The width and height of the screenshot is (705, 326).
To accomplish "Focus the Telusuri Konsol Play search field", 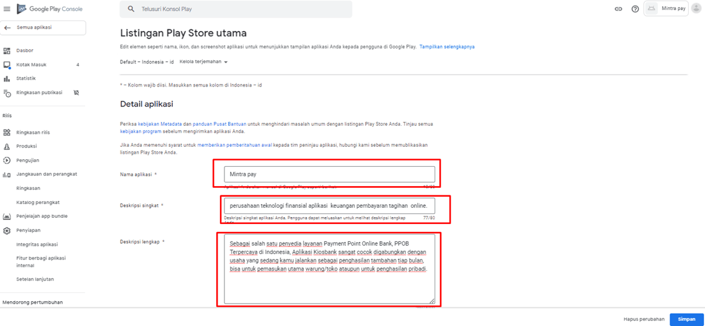I will pos(236,9).
